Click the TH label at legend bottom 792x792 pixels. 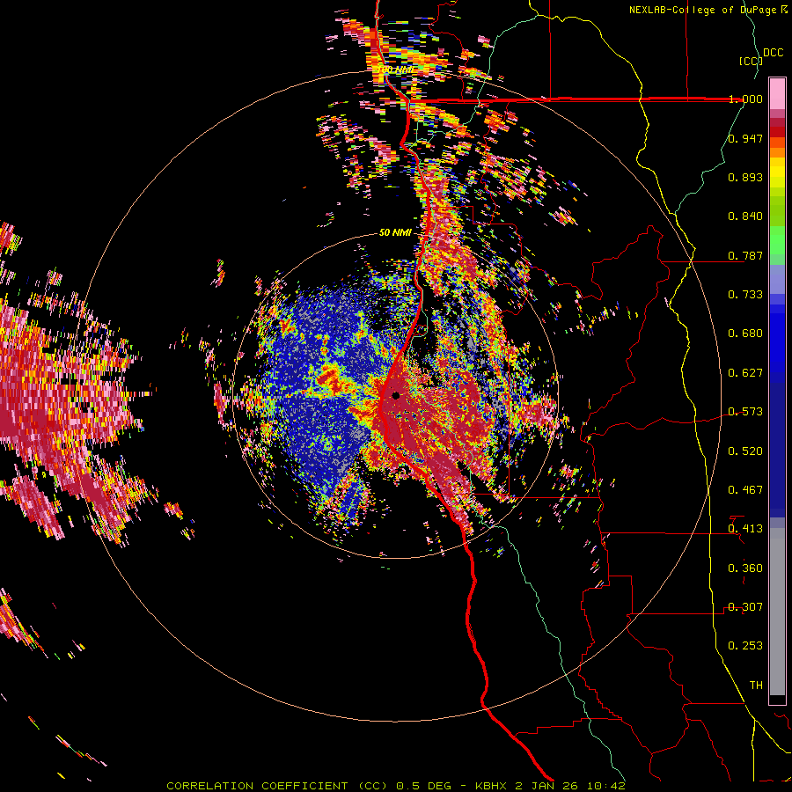(x=756, y=685)
